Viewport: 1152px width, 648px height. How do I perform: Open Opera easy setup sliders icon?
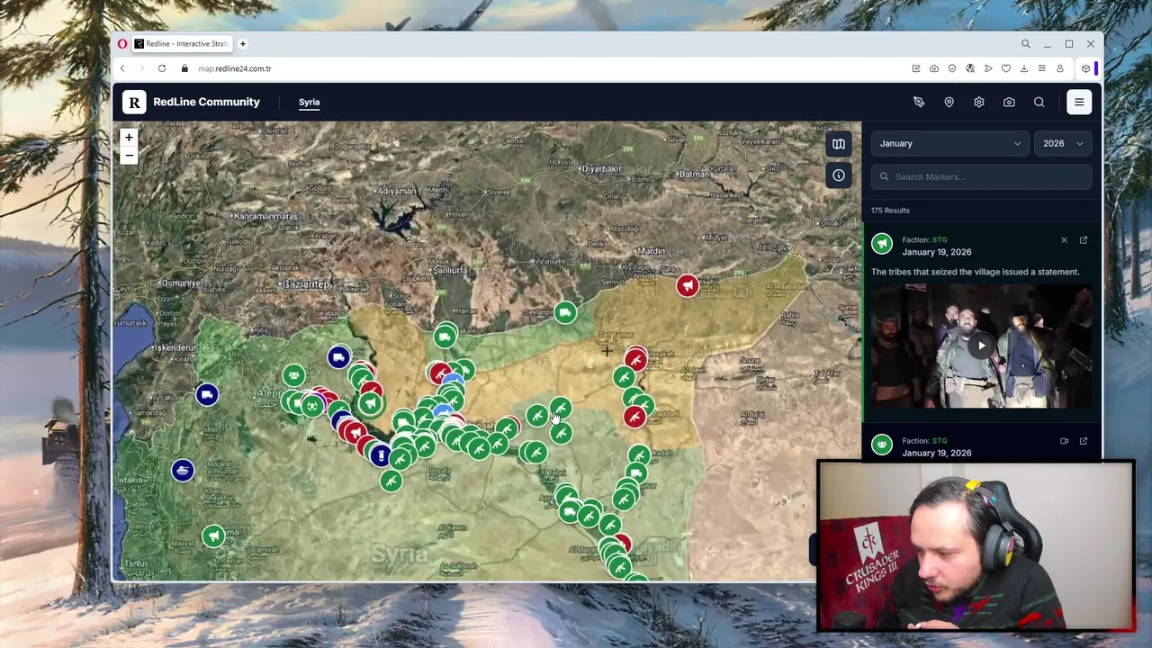tap(1042, 68)
